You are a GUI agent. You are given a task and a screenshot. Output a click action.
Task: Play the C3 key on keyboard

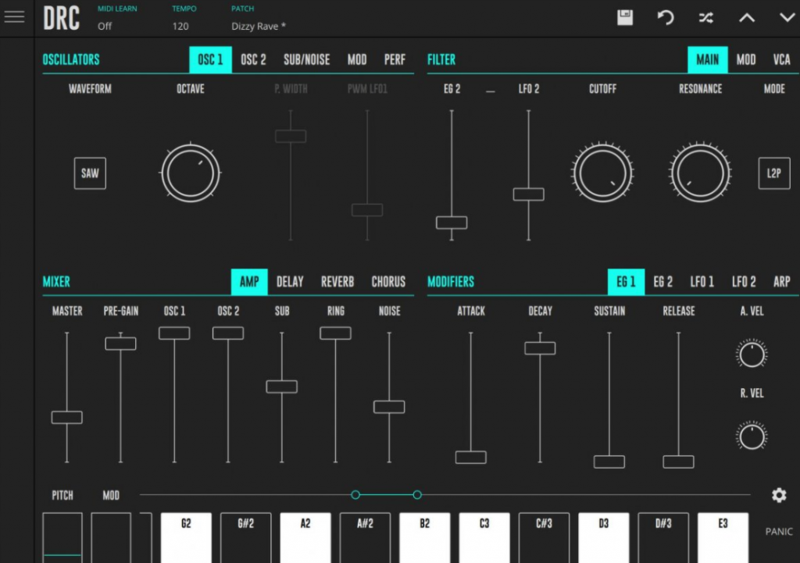[x=484, y=537]
